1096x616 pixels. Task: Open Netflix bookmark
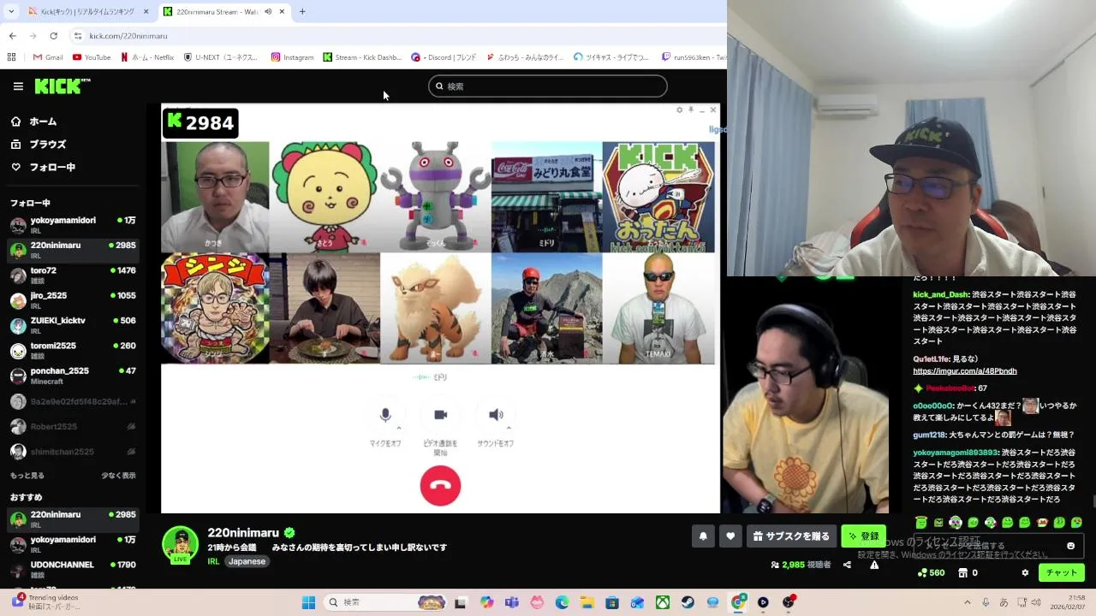pyautogui.click(x=147, y=57)
